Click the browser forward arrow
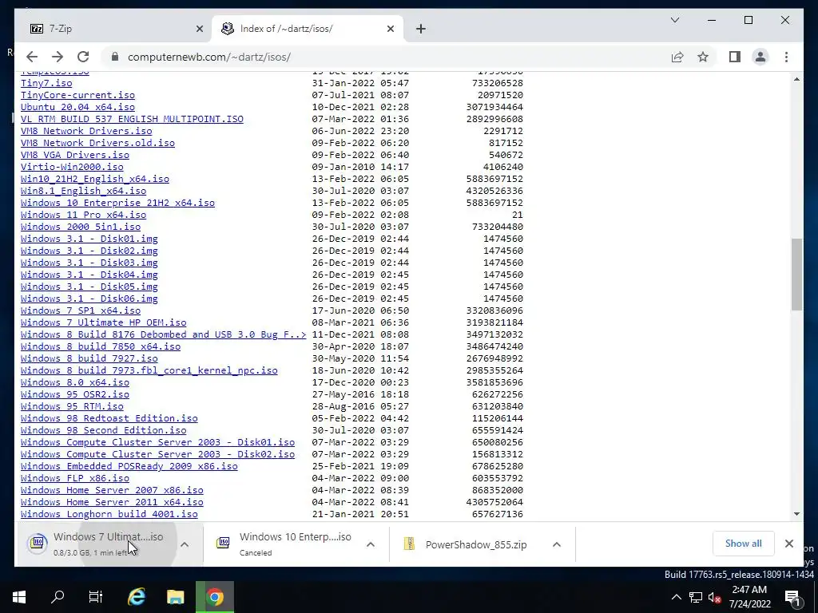This screenshot has width=818, height=613. click(58, 57)
